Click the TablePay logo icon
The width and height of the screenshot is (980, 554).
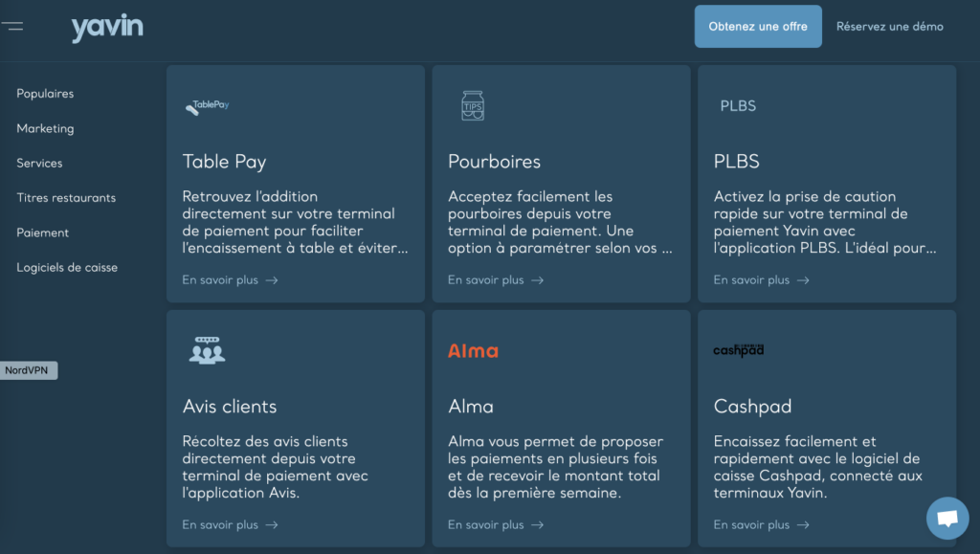click(208, 106)
